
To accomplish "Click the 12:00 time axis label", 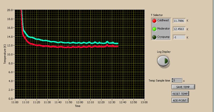I will (79, 102).
